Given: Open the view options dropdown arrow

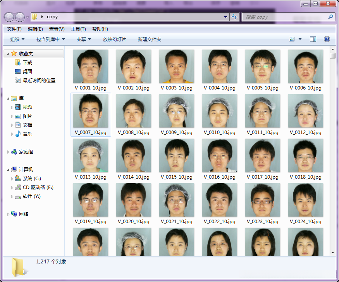Looking at the screenshot, I should [300, 39].
